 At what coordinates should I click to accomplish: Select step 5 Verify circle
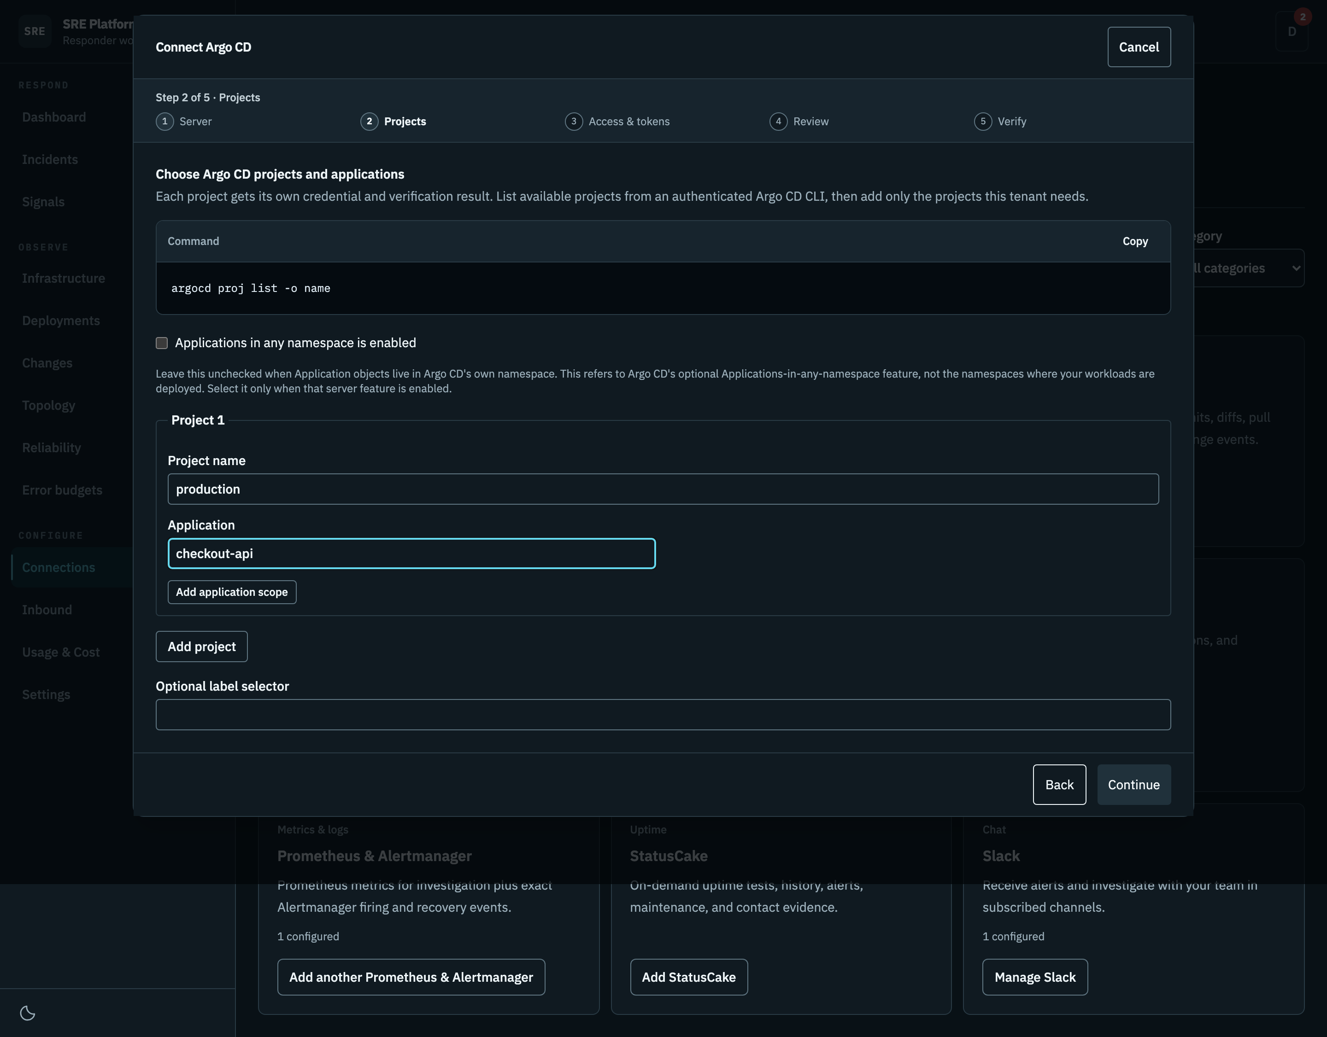tap(983, 122)
